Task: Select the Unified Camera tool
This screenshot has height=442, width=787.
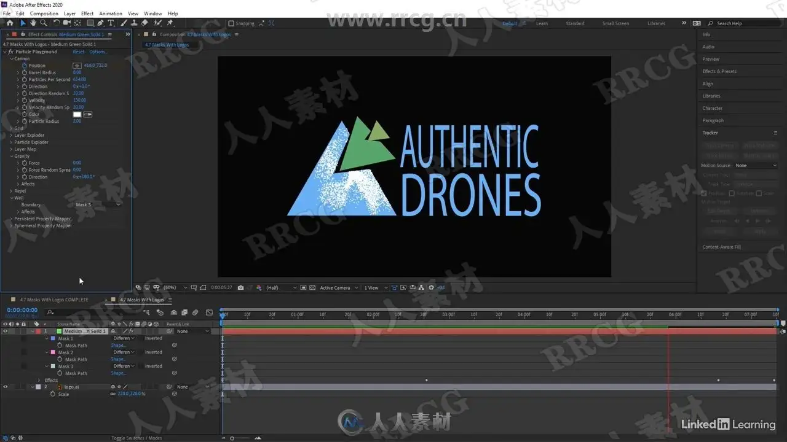Action: click(67, 23)
